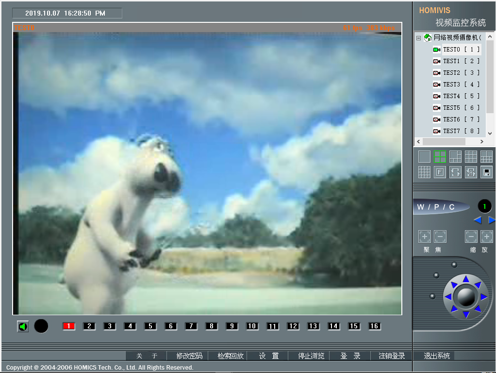Pan camera down with PTZ arrow
This screenshot has height=373, width=496.
tap(466, 314)
